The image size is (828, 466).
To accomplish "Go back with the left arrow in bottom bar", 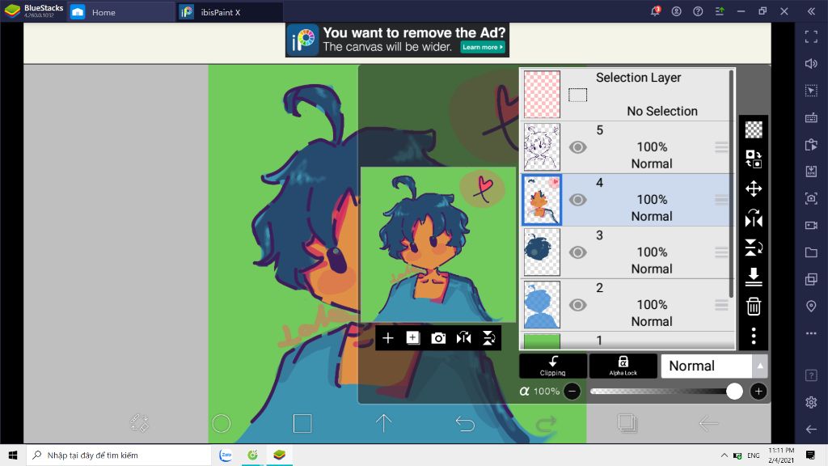I will click(x=708, y=423).
